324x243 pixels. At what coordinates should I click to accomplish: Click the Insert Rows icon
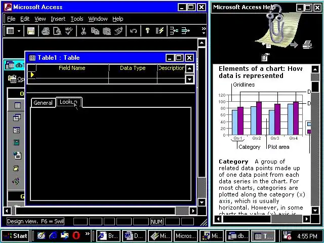(174, 31)
